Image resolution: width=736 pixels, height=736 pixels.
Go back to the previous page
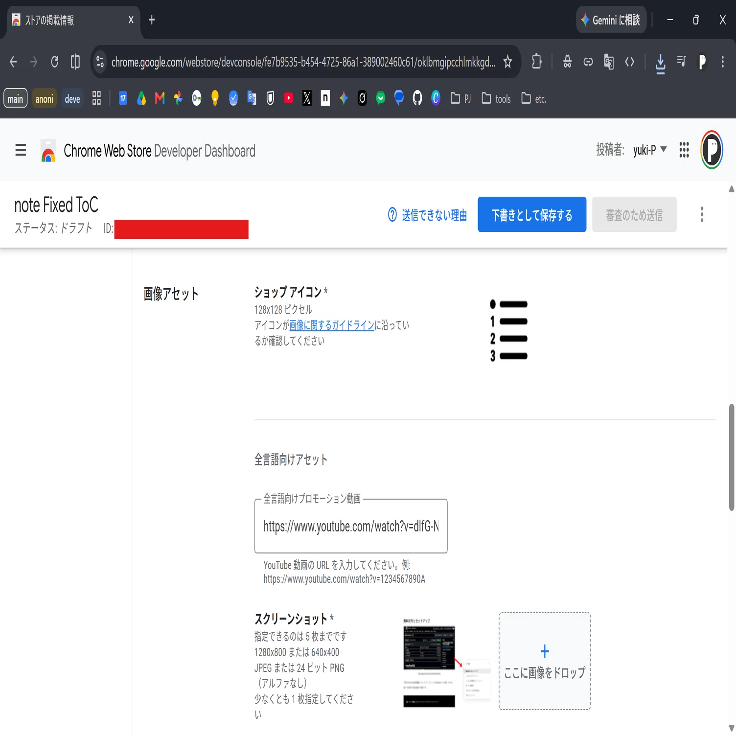pos(13,62)
